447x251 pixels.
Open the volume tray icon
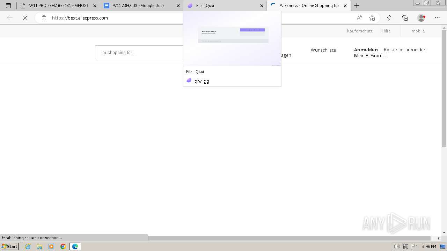pos(397,246)
